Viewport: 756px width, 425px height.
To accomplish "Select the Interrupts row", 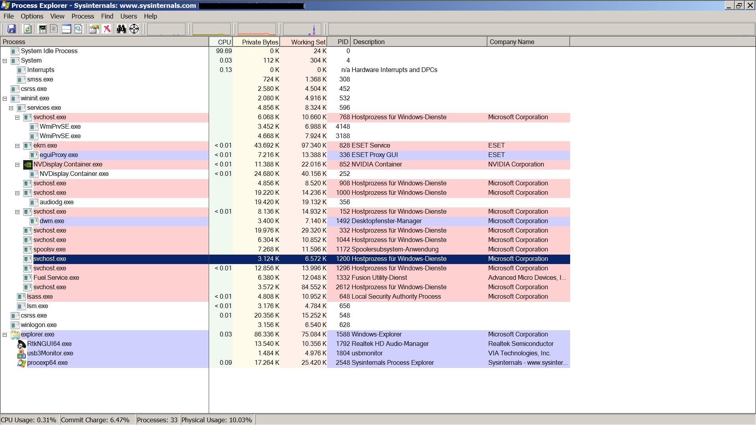I will click(x=285, y=70).
